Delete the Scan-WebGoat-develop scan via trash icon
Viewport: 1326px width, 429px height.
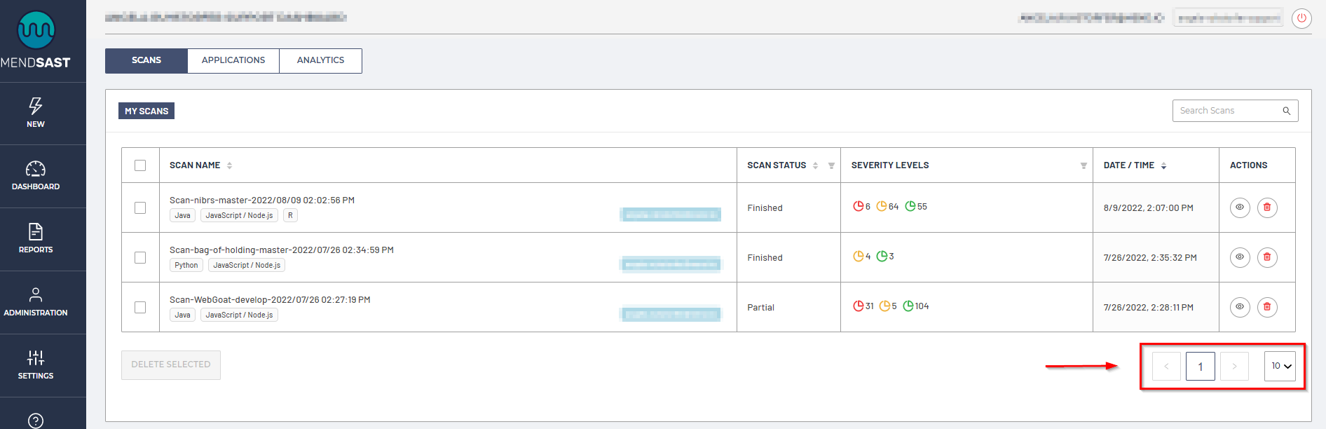pyautogui.click(x=1267, y=307)
